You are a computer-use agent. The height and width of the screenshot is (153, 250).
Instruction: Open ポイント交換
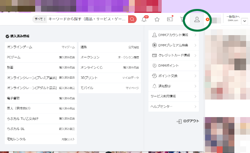click(173, 76)
